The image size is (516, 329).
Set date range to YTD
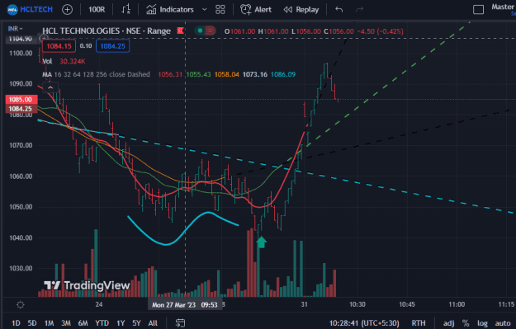102,323
